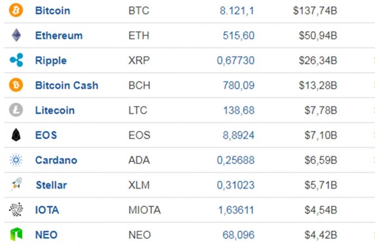Click the Ethereum diamond logo icon
The image size is (375, 246).
click(16, 35)
